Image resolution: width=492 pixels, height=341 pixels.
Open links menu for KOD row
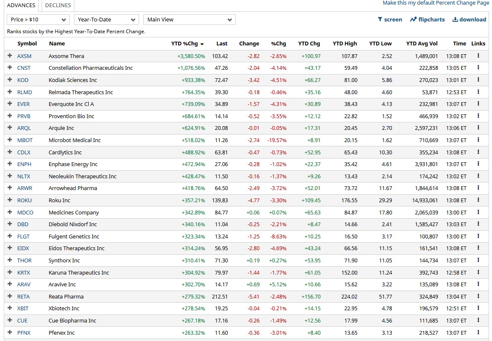tap(478, 80)
